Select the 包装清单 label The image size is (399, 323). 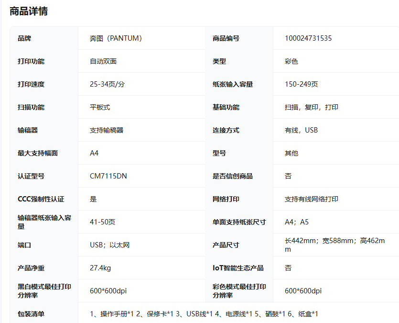31,314
